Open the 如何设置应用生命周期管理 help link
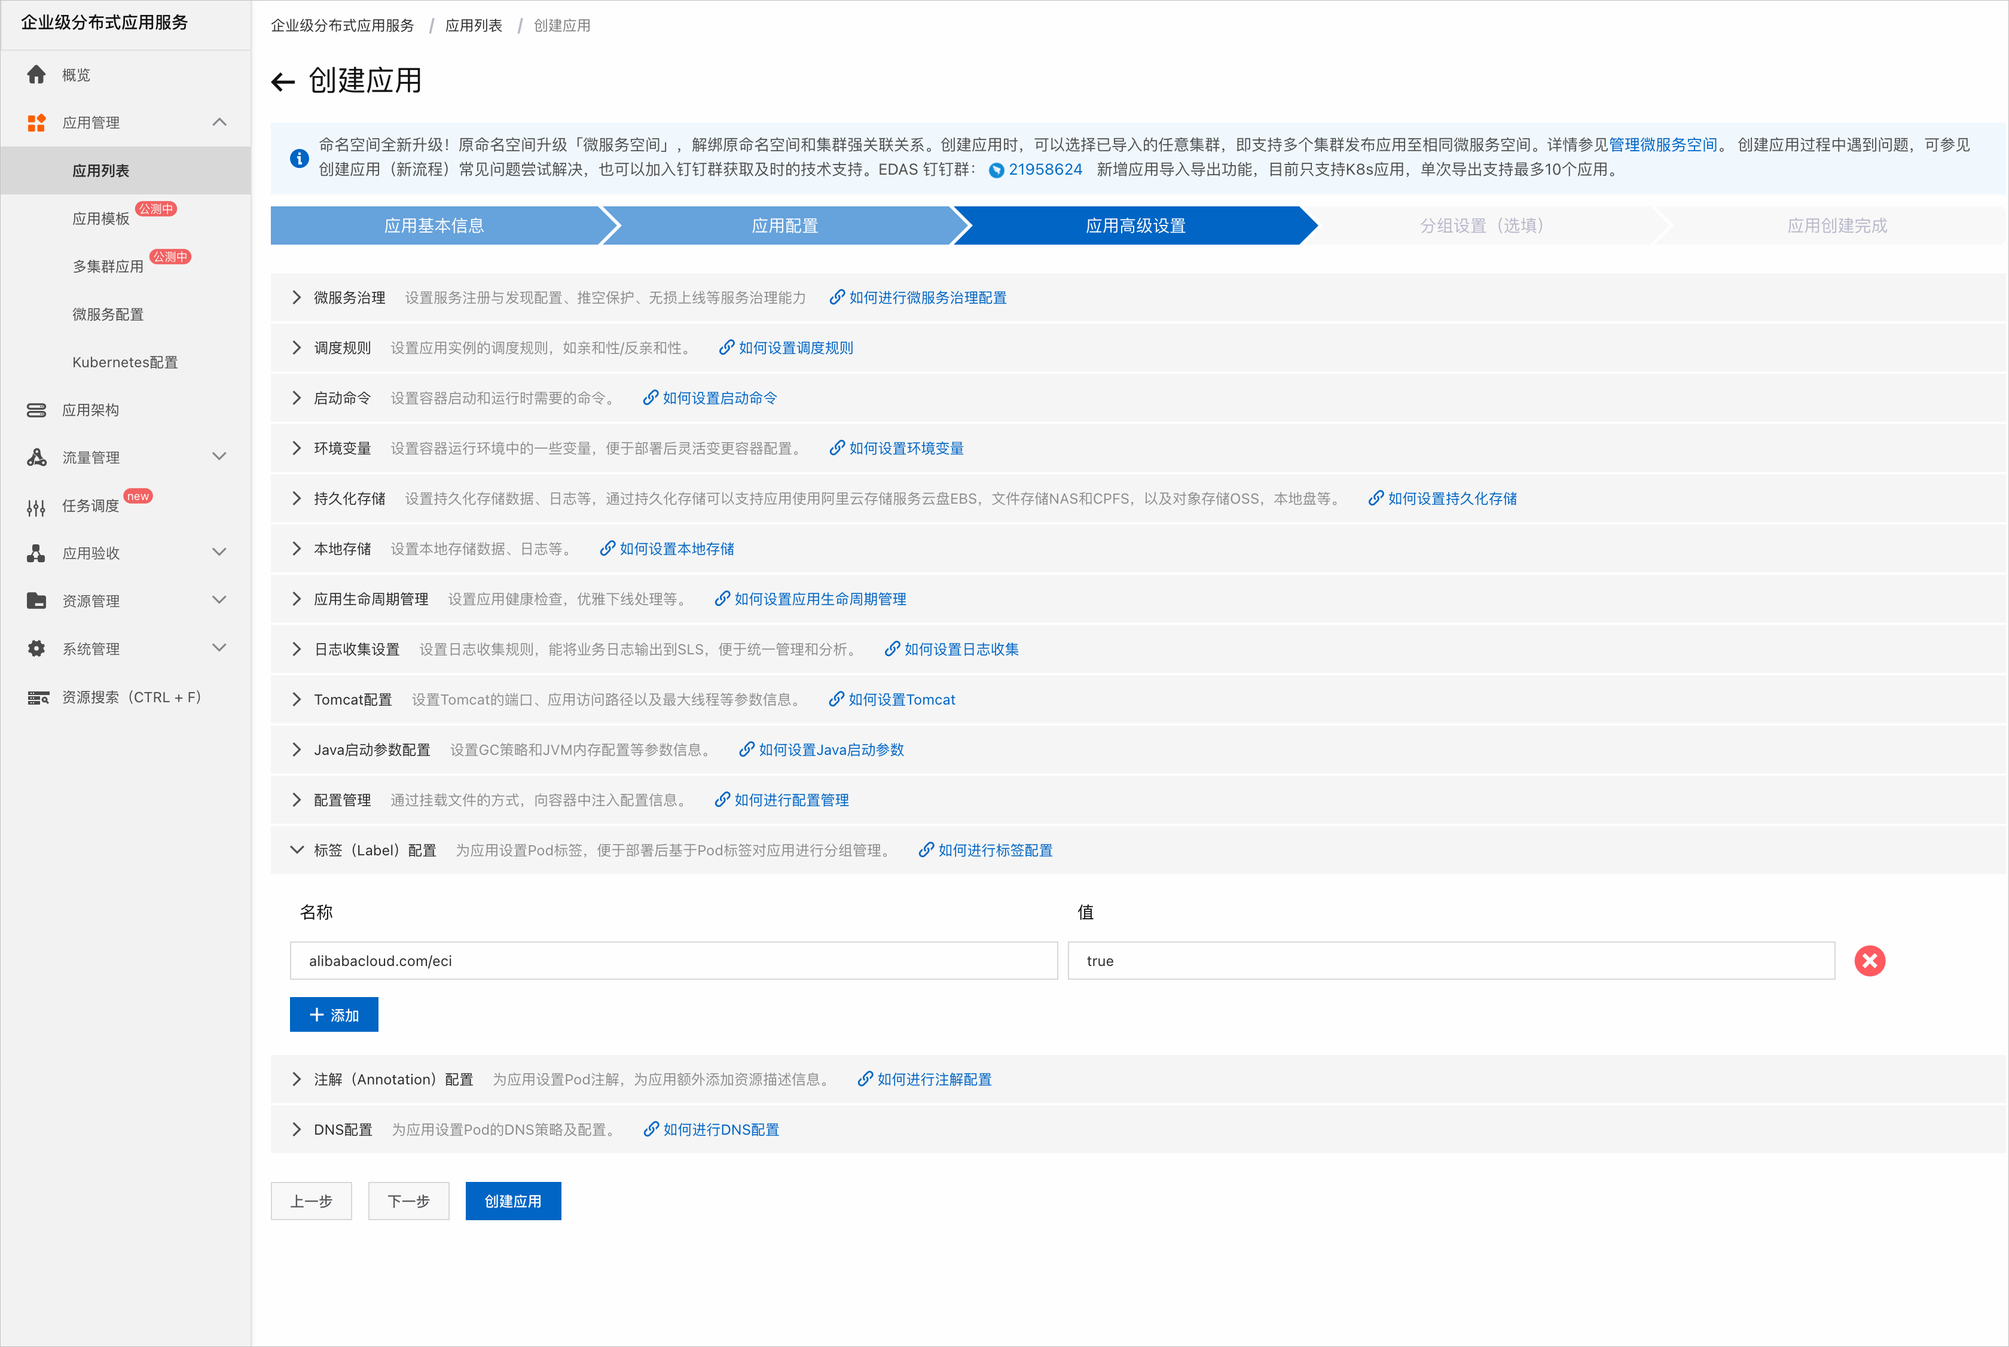Image resolution: width=2009 pixels, height=1347 pixels. (820, 599)
